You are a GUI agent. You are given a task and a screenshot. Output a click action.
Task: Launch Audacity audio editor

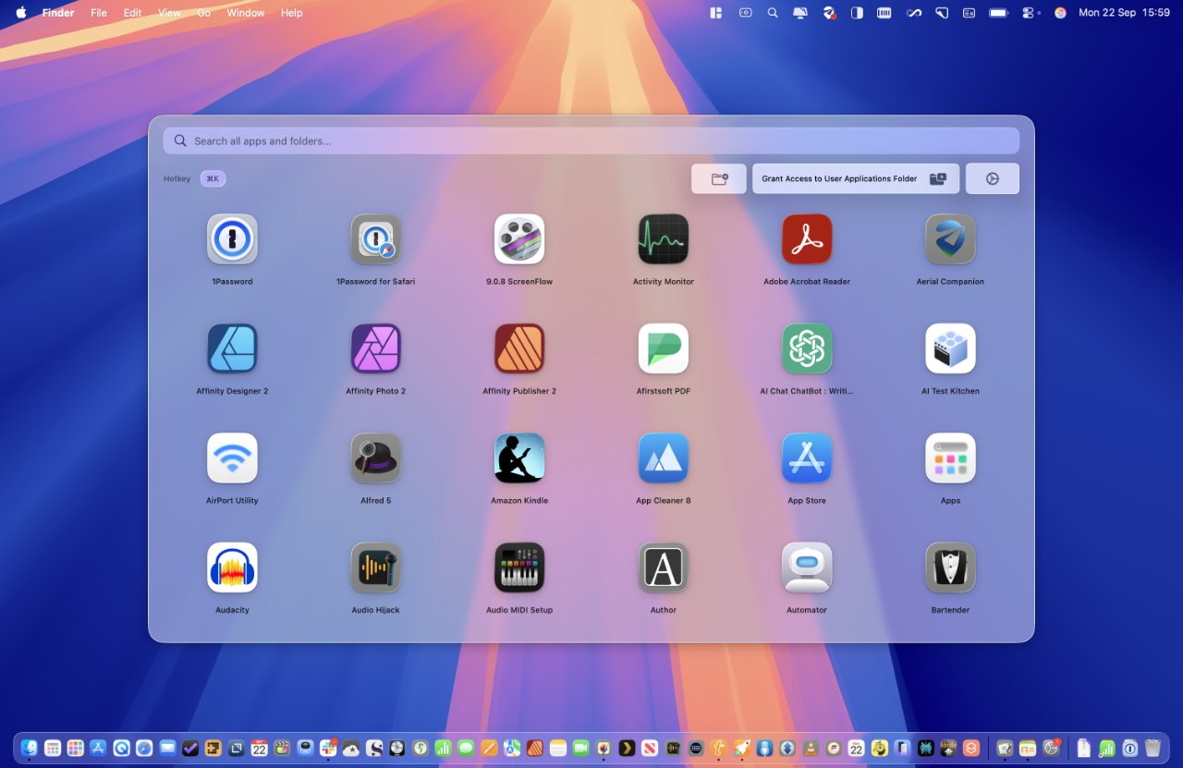[x=232, y=567]
